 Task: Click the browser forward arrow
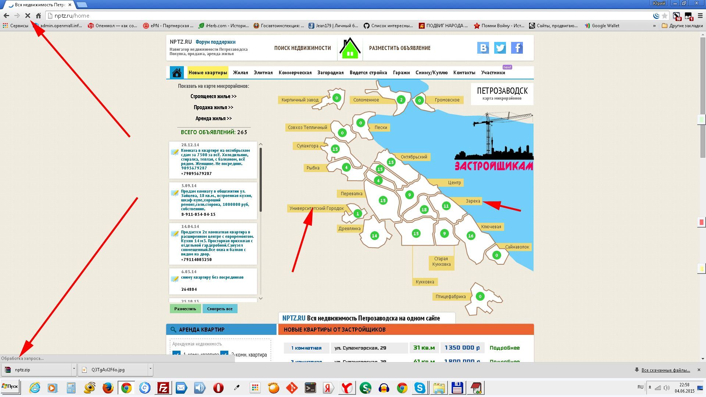pos(17,15)
